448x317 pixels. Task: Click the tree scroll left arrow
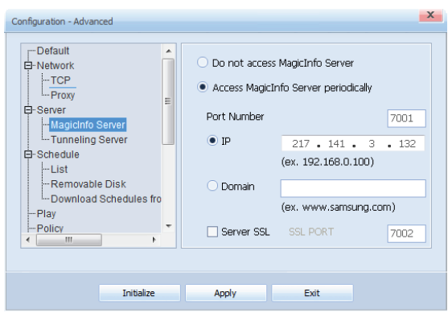28,240
